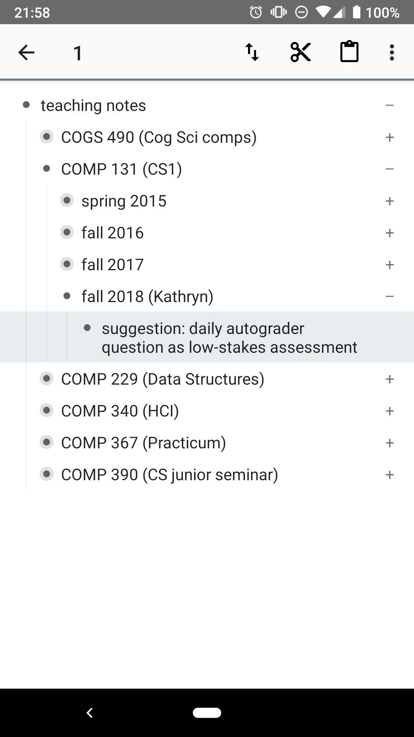This screenshot has height=737, width=414.
Task: Tap the home pill navigation button
Action: coord(207,713)
